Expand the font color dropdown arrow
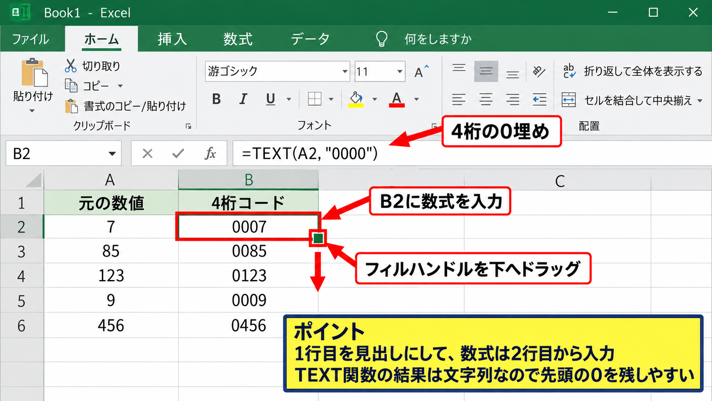The image size is (712, 401). (416, 99)
